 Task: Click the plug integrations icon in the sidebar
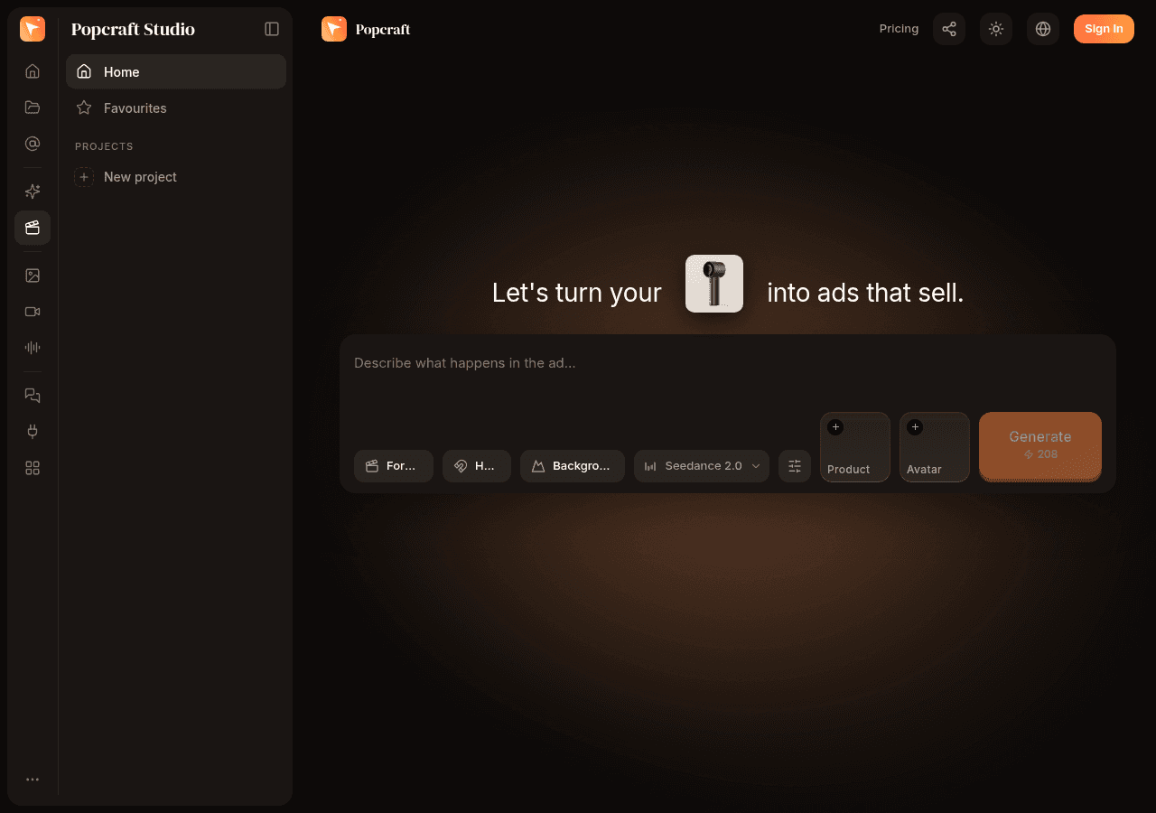33,432
